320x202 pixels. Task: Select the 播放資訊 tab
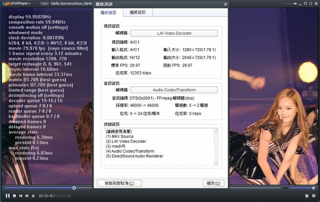[109, 13]
